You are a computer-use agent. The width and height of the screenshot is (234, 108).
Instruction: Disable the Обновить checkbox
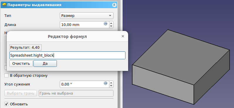tap(6, 104)
